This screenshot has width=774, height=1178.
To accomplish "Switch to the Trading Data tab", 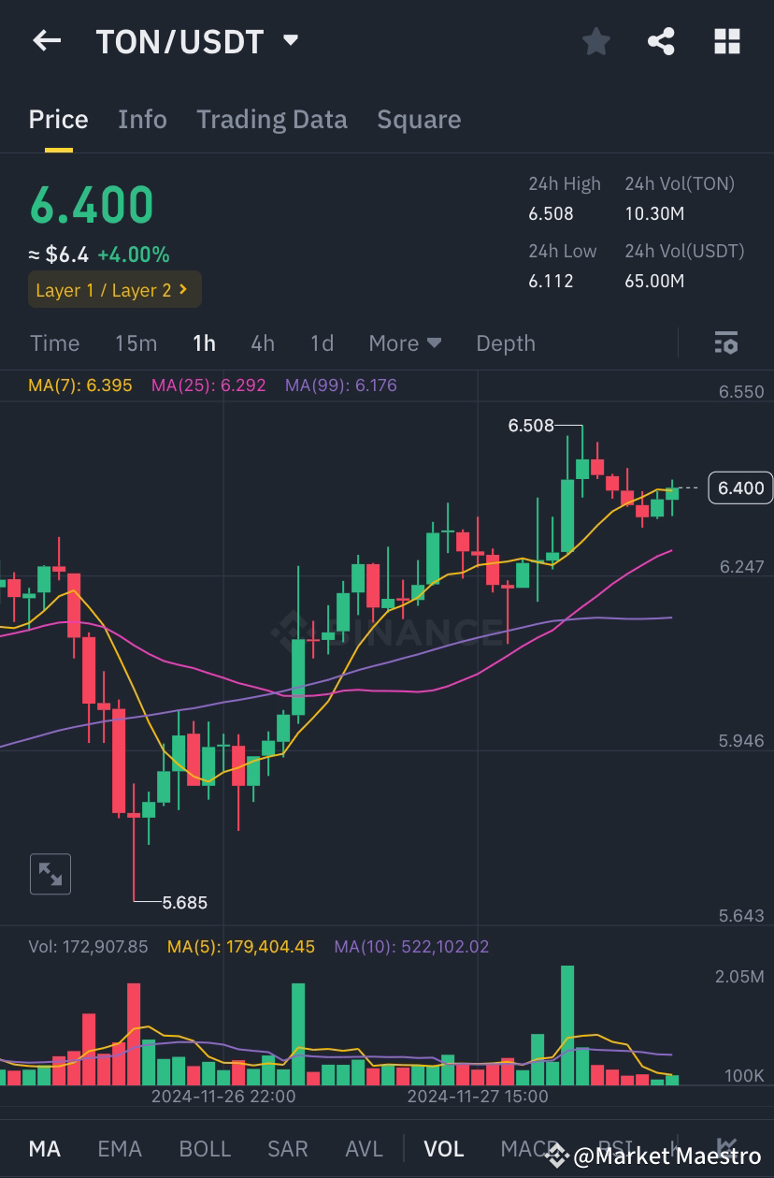I will pos(272,119).
